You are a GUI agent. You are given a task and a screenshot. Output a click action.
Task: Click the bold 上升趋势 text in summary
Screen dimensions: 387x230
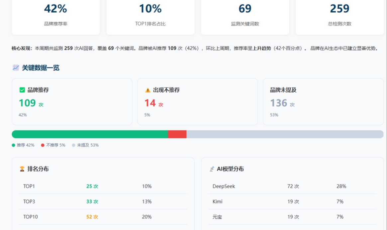(x=262, y=48)
